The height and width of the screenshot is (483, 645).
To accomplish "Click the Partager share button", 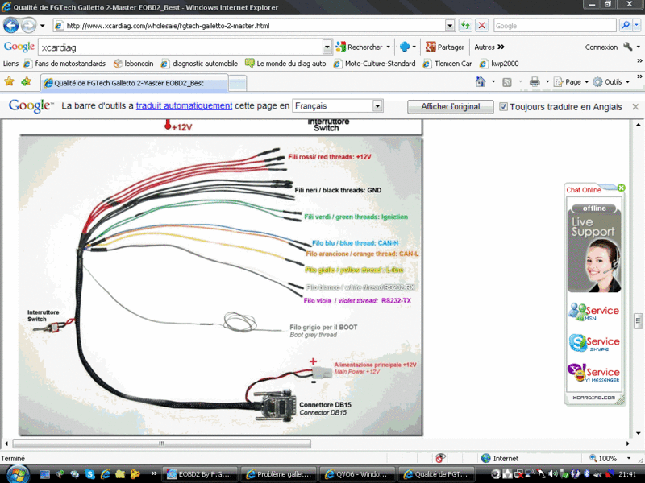I will pyautogui.click(x=445, y=47).
